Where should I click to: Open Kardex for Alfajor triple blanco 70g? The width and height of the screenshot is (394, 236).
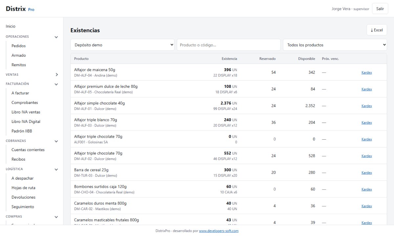pyautogui.click(x=367, y=123)
